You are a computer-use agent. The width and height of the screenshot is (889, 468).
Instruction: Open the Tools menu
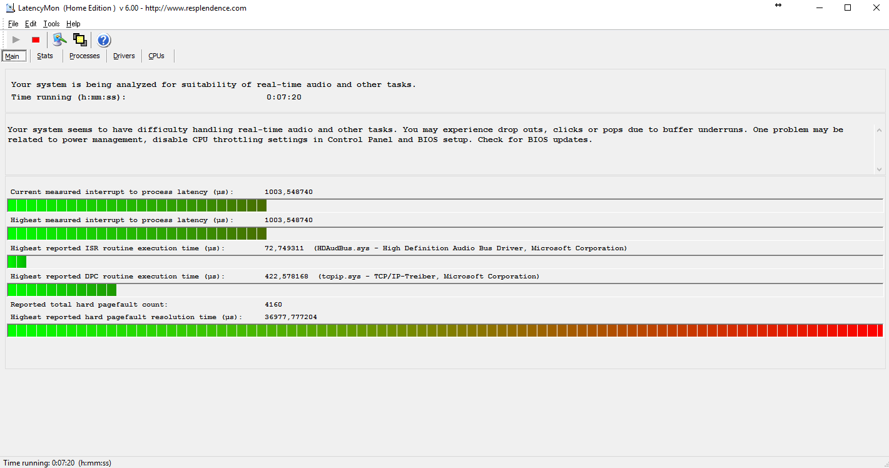(x=51, y=24)
